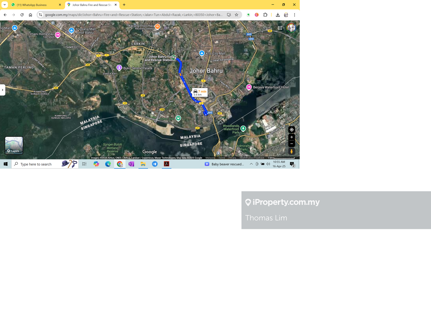Open the Chrome downloads icon
Screen dimensions: 431x319
click(x=278, y=15)
